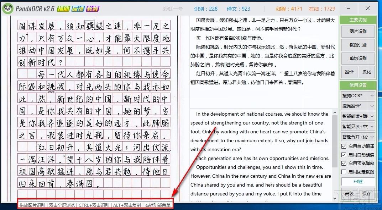Expand the 智能只读 mode dropdown
Image resolution: width=382 pixels, height=210 pixels.
pyautogui.click(x=358, y=126)
